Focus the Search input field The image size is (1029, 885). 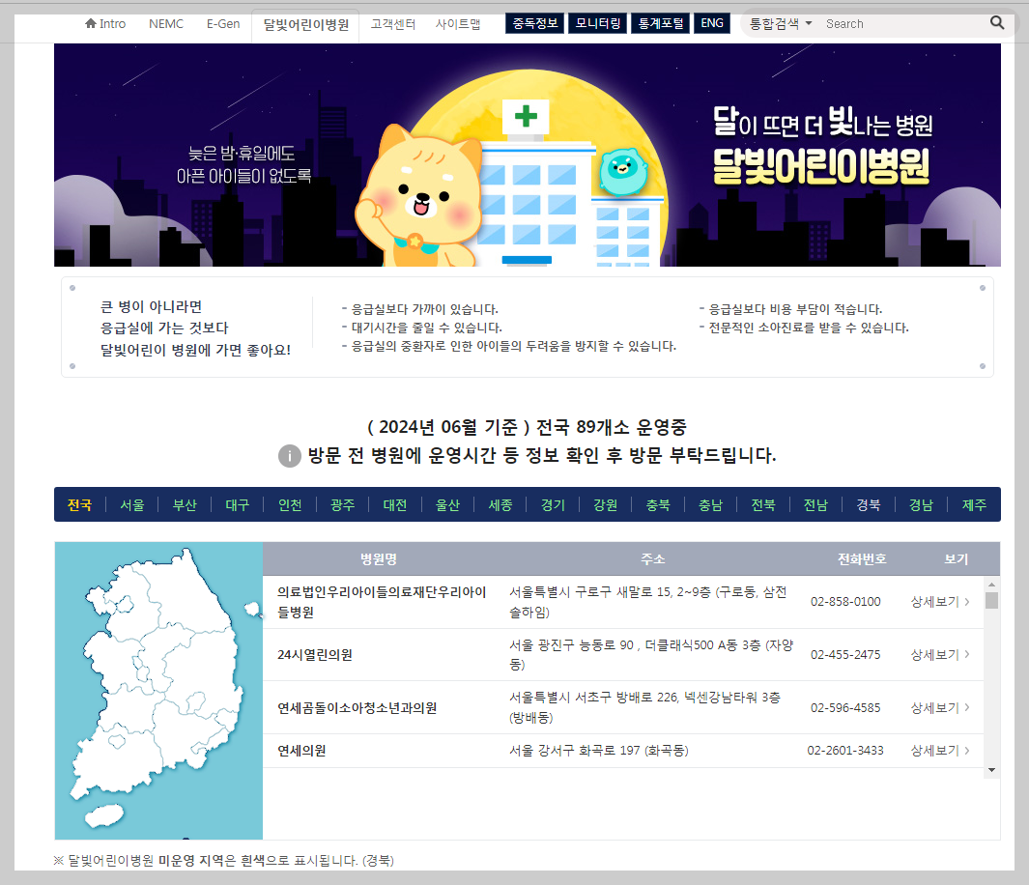click(x=904, y=23)
